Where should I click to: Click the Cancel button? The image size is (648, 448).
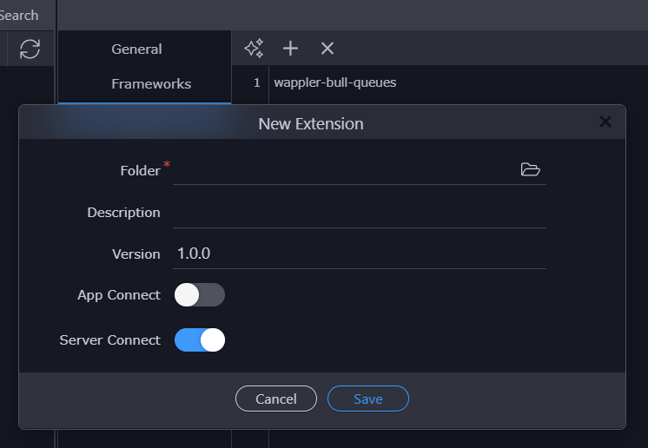click(x=276, y=399)
